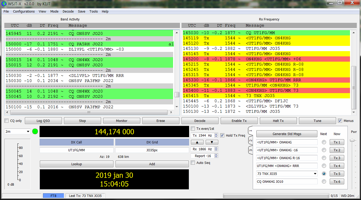Open the Mode menu
361x200 pixels.
coord(54,11)
